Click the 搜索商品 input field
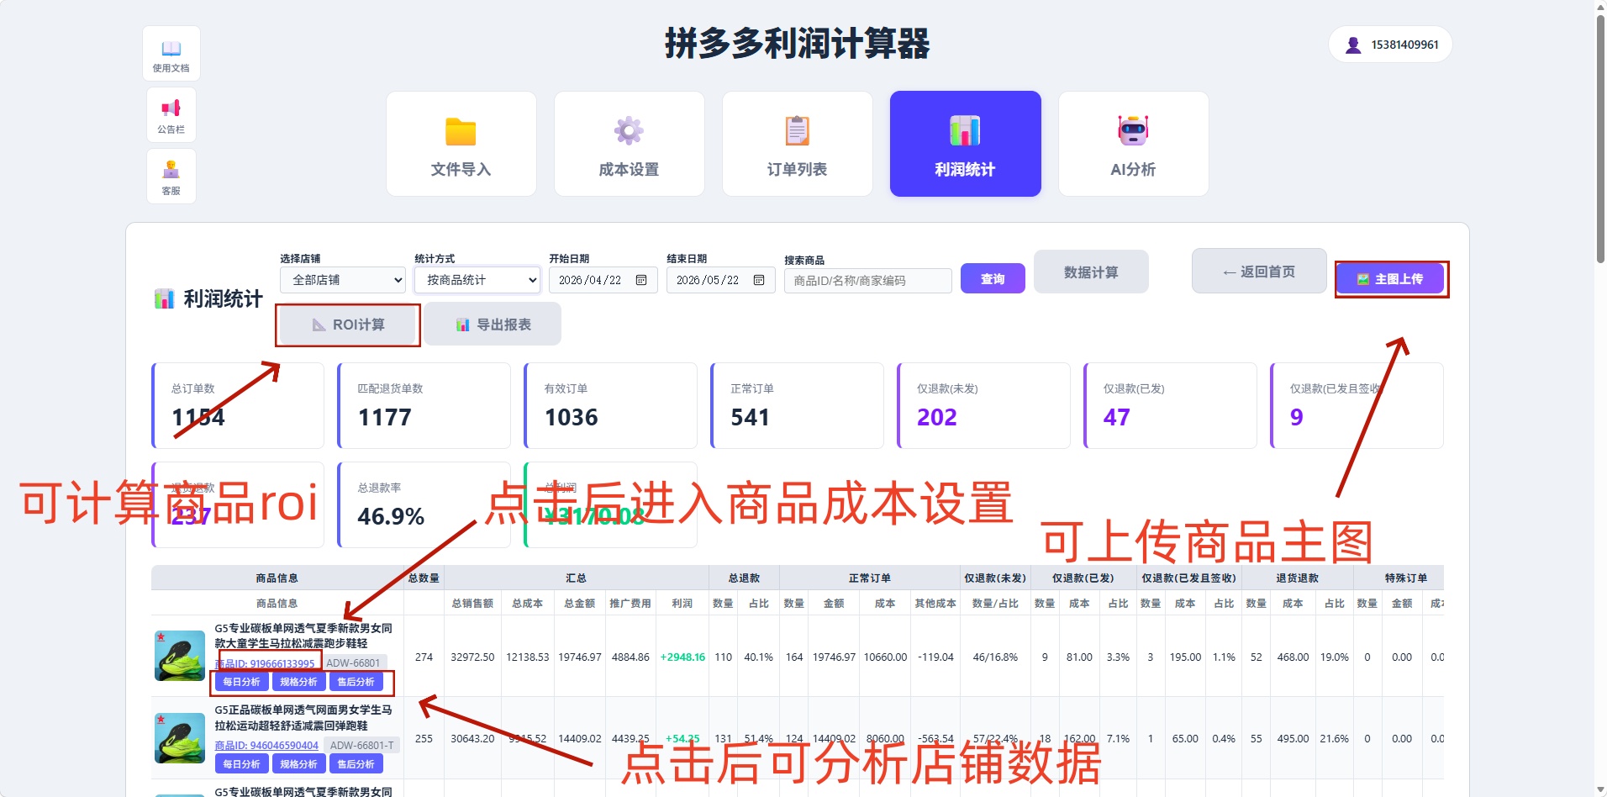The height and width of the screenshot is (797, 1607). point(868,281)
